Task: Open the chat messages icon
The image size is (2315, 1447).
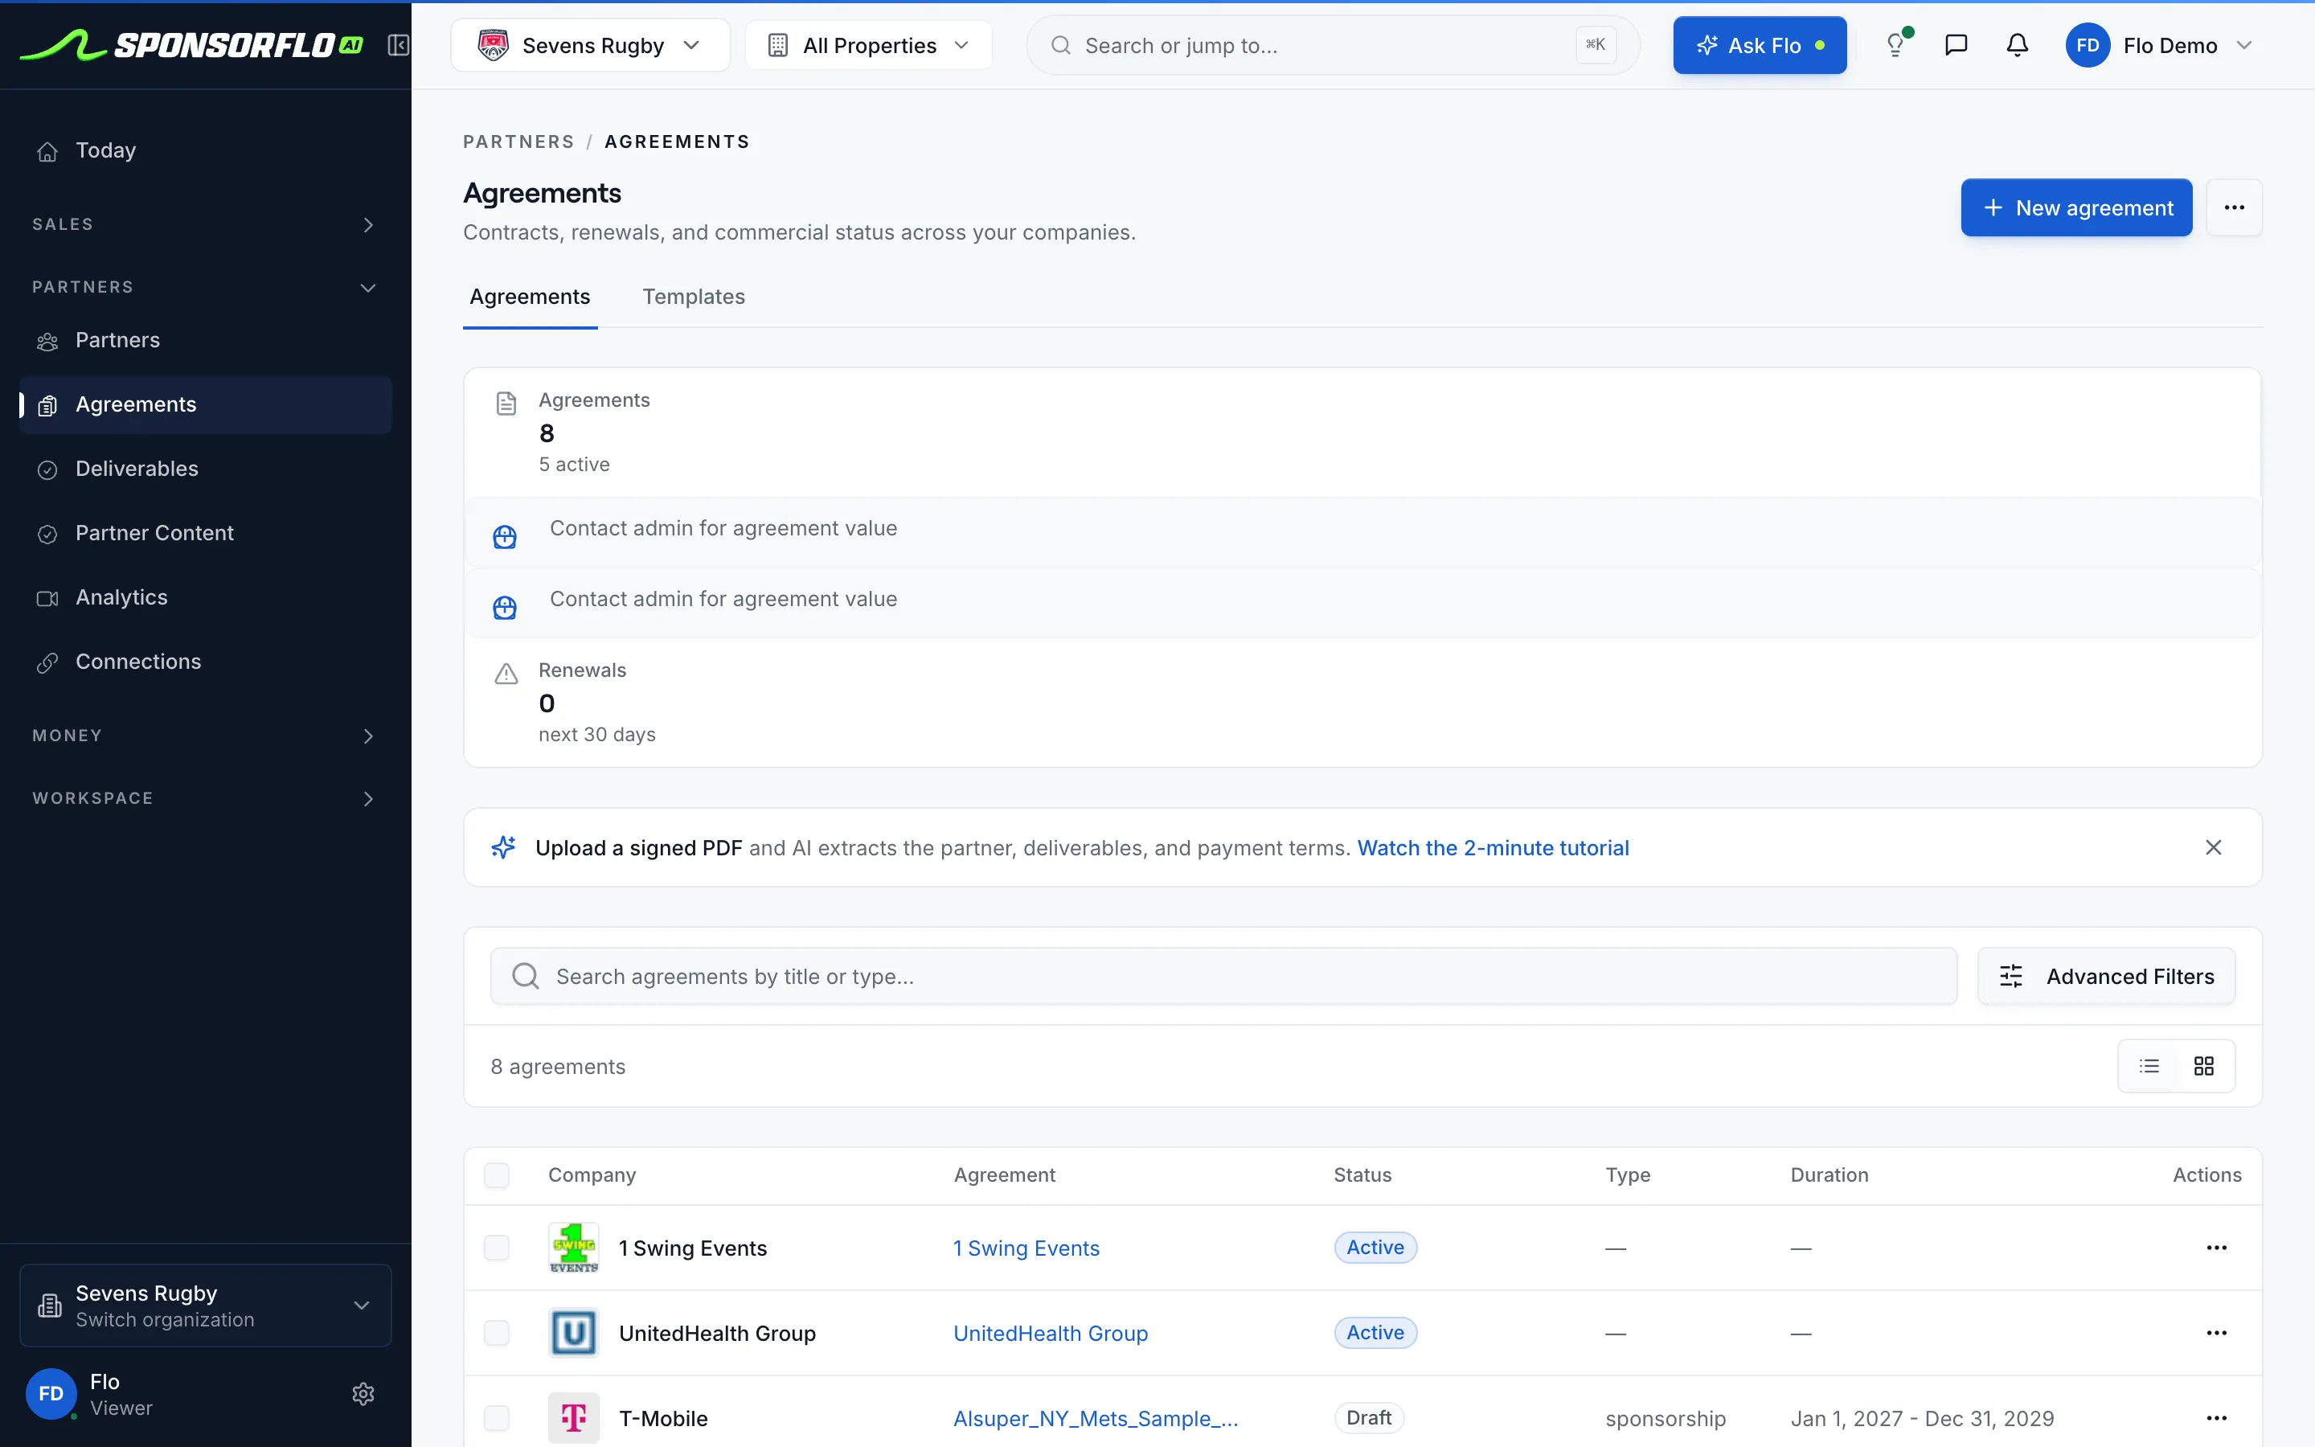Action: point(1956,45)
